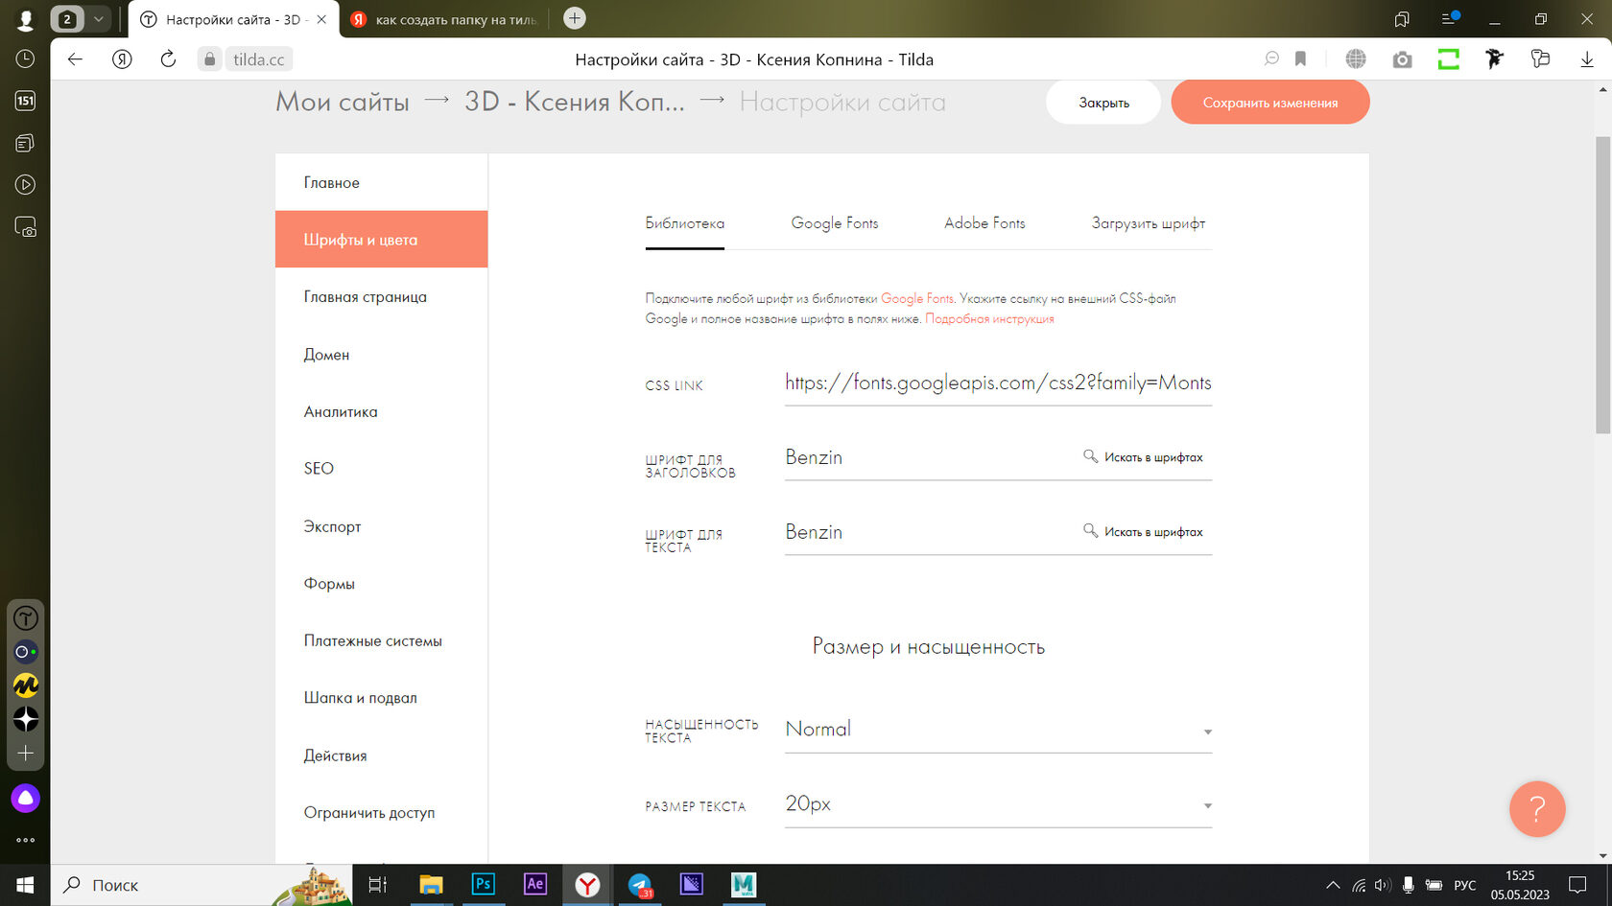Follow the Google Fonts link in description
The width and height of the screenshot is (1612, 906).
click(x=917, y=298)
